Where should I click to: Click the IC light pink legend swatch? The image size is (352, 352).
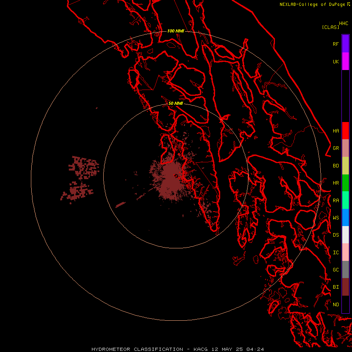click(x=345, y=252)
